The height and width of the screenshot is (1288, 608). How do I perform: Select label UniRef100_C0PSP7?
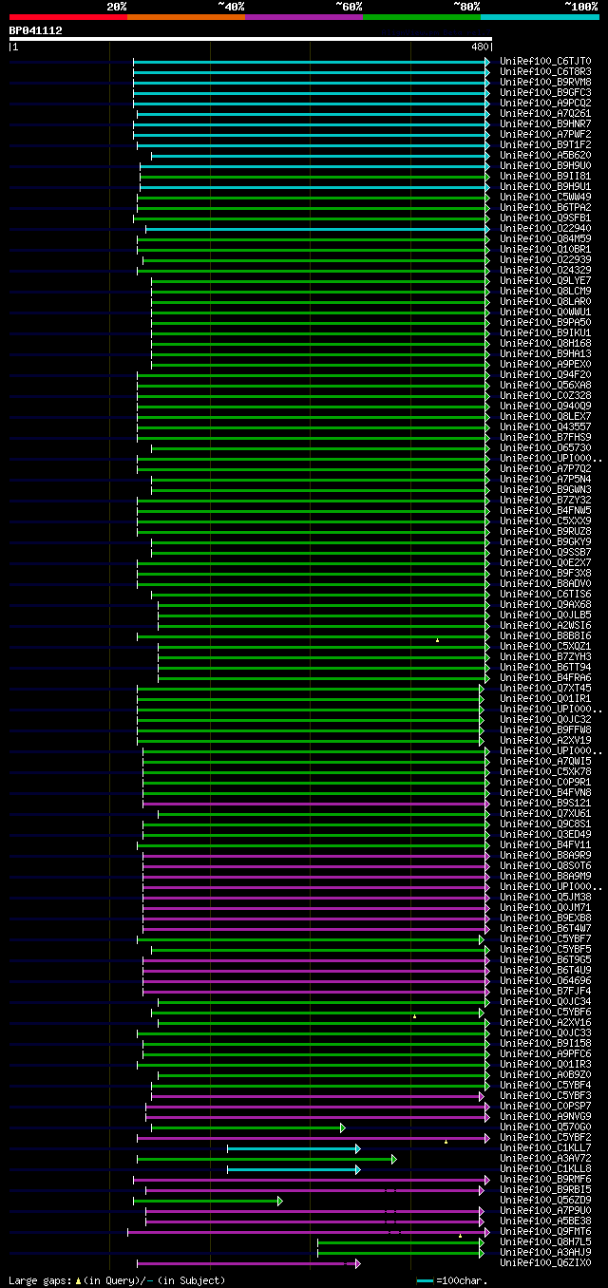pos(545,1106)
